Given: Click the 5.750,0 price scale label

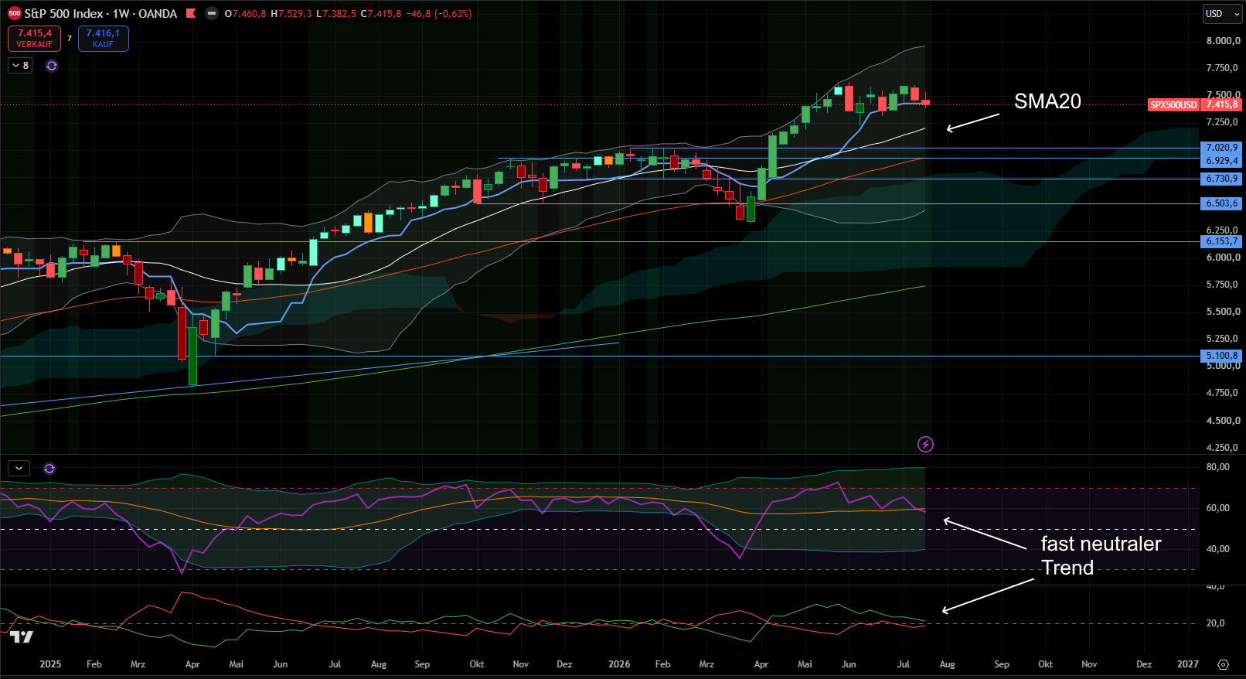Looking at the screenshot, I should point(1223,285).
